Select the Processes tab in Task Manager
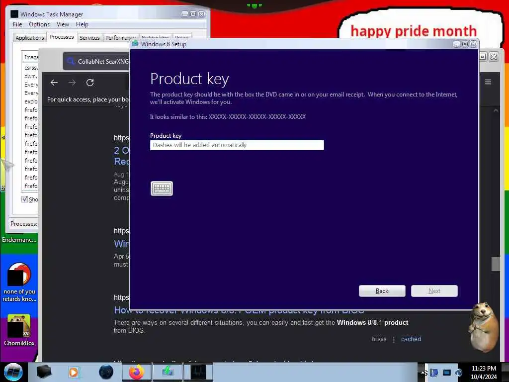 [x=62, y=37]
